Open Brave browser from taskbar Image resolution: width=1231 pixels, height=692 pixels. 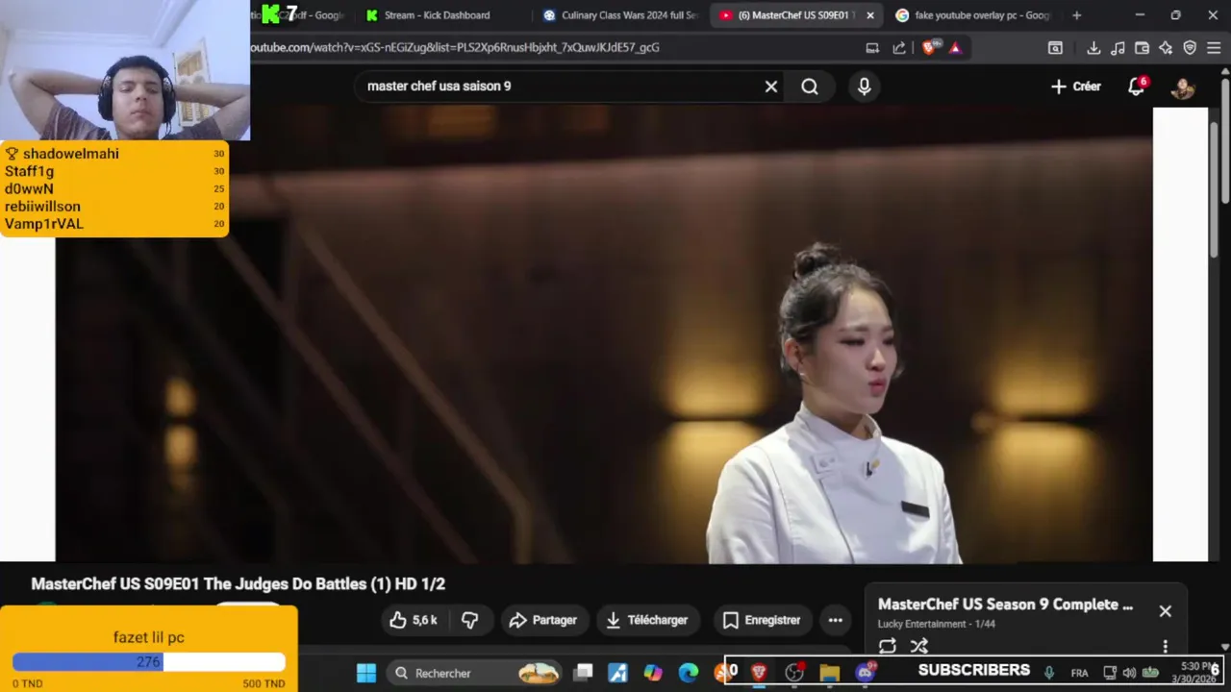coord(759,673)
